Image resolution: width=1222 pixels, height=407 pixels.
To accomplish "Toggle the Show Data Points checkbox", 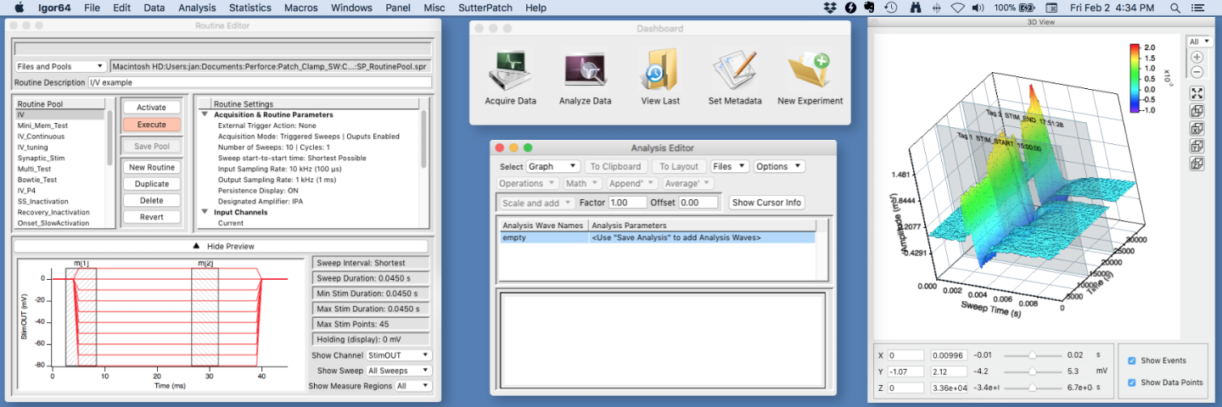I will [x=1131, y=382].
